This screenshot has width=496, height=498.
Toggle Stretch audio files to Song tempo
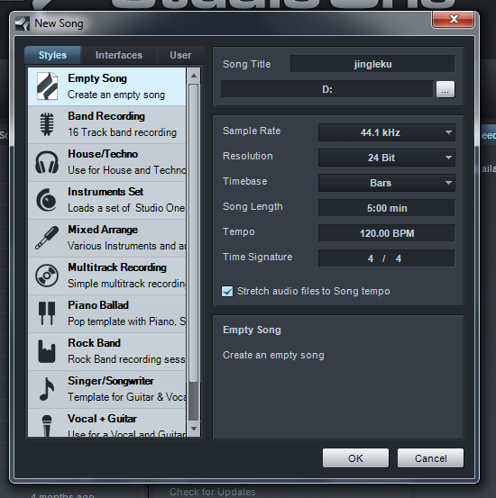pyautogui.click(x=227, y=291)
